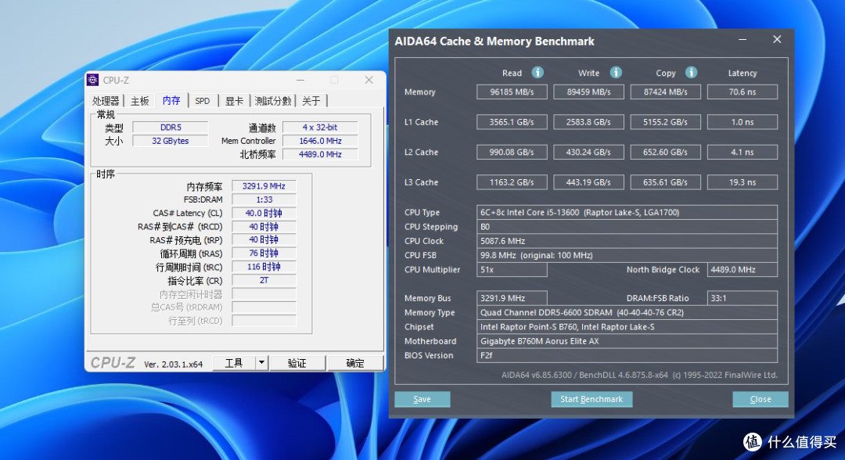Click the Memory Write value 89459 MB/s
The width and height of the screenshot is (845, 460).
(x=589, y=92)
